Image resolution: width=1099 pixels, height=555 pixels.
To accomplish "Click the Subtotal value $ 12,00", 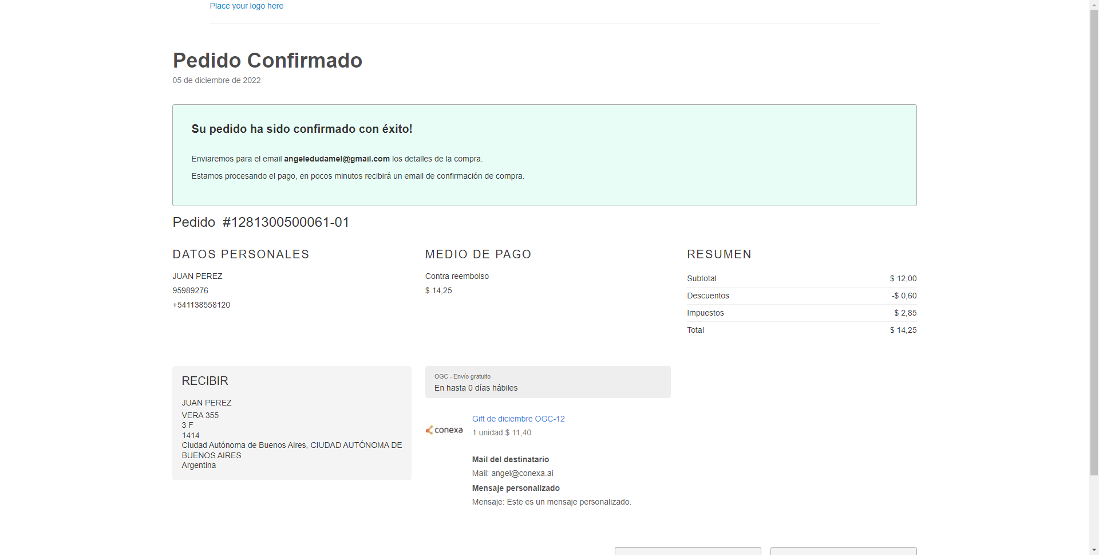I will [x=903, y=279].
